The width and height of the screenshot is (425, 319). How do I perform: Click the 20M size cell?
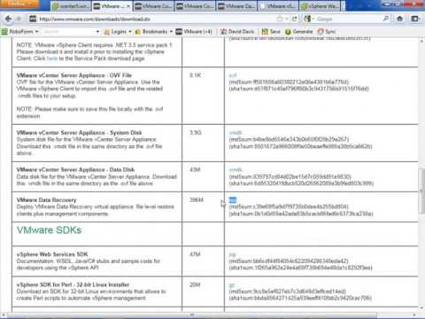195,284
